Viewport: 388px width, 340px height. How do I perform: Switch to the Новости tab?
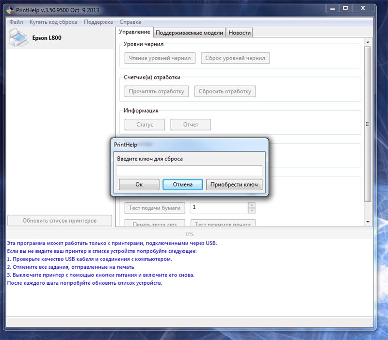(239, 32)
